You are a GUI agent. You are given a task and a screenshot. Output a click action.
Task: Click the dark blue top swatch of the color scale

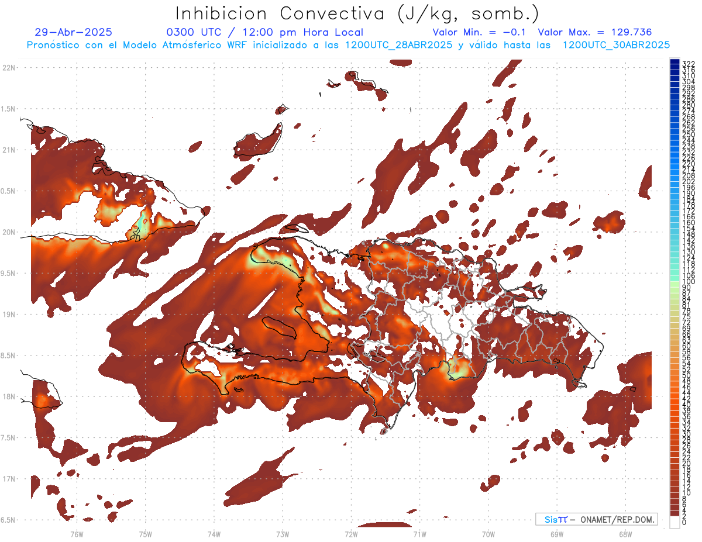pyautogui.click(x=675, y=61)
